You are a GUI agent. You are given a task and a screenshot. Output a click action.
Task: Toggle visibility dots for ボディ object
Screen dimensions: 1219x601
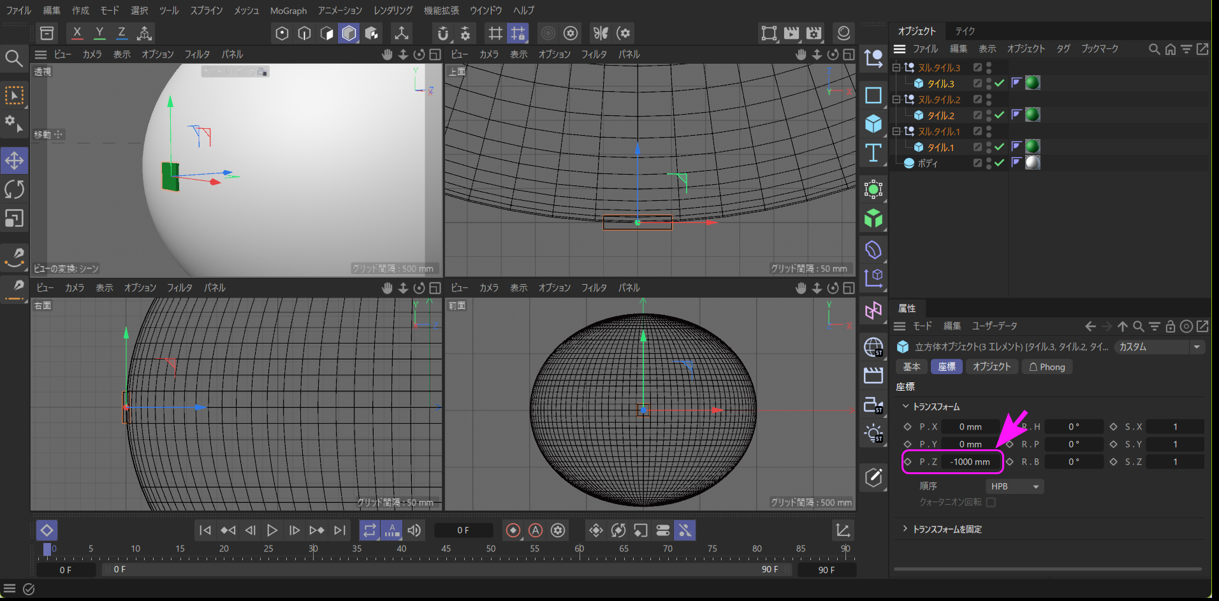pos(989,163)
